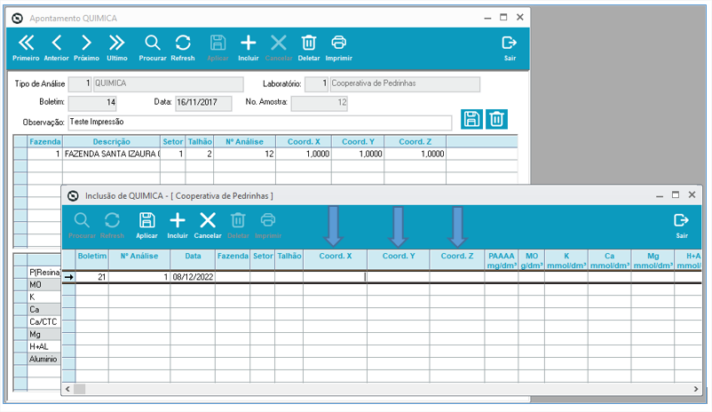
Task: Click Coord. Y header in Inclusão grid
Action: click(399, 260)
